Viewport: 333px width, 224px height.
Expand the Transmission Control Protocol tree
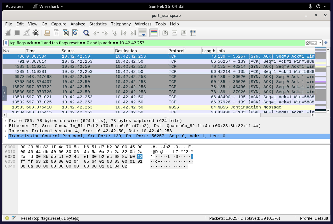pyautogui.click(x=5, y=136)
